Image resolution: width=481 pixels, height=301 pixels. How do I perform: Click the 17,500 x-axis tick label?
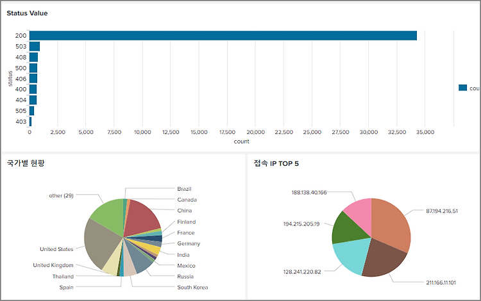(x=227, y=133)
